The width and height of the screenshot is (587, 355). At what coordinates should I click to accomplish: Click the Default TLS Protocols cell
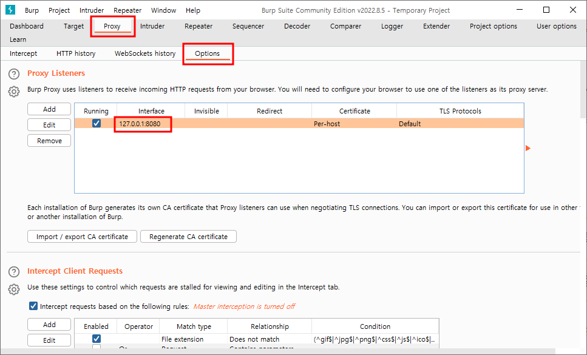(x=460, y=123)
